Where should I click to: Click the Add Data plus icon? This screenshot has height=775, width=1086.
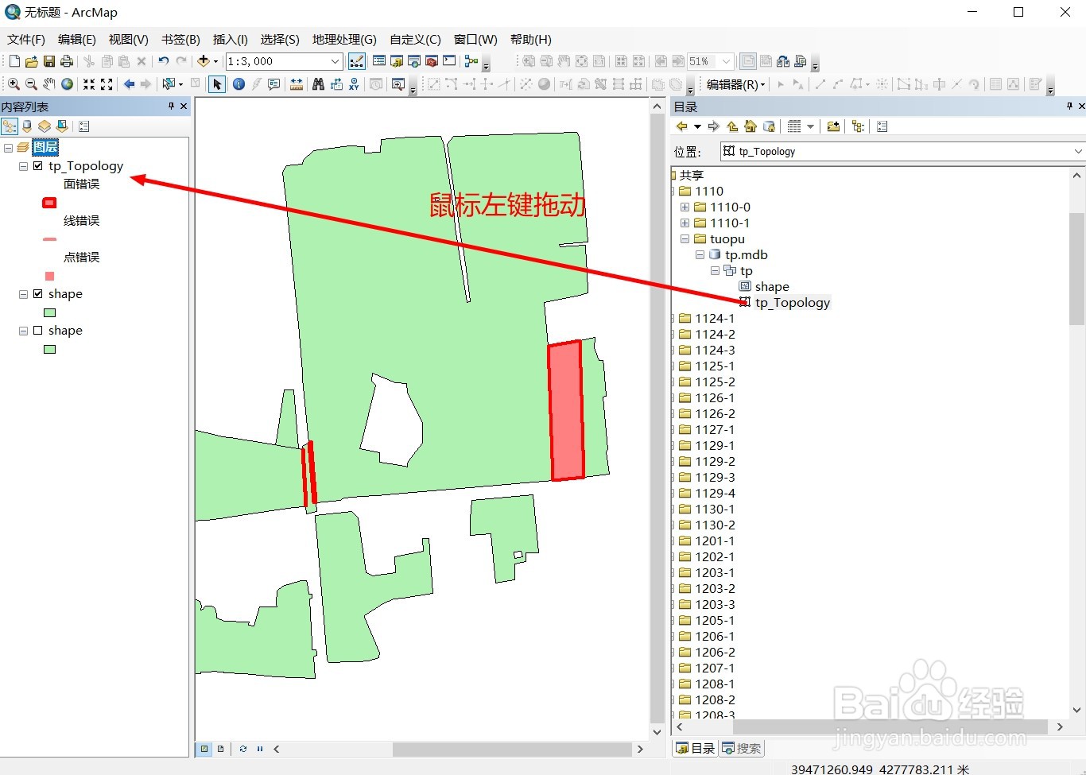coord(204,61)
